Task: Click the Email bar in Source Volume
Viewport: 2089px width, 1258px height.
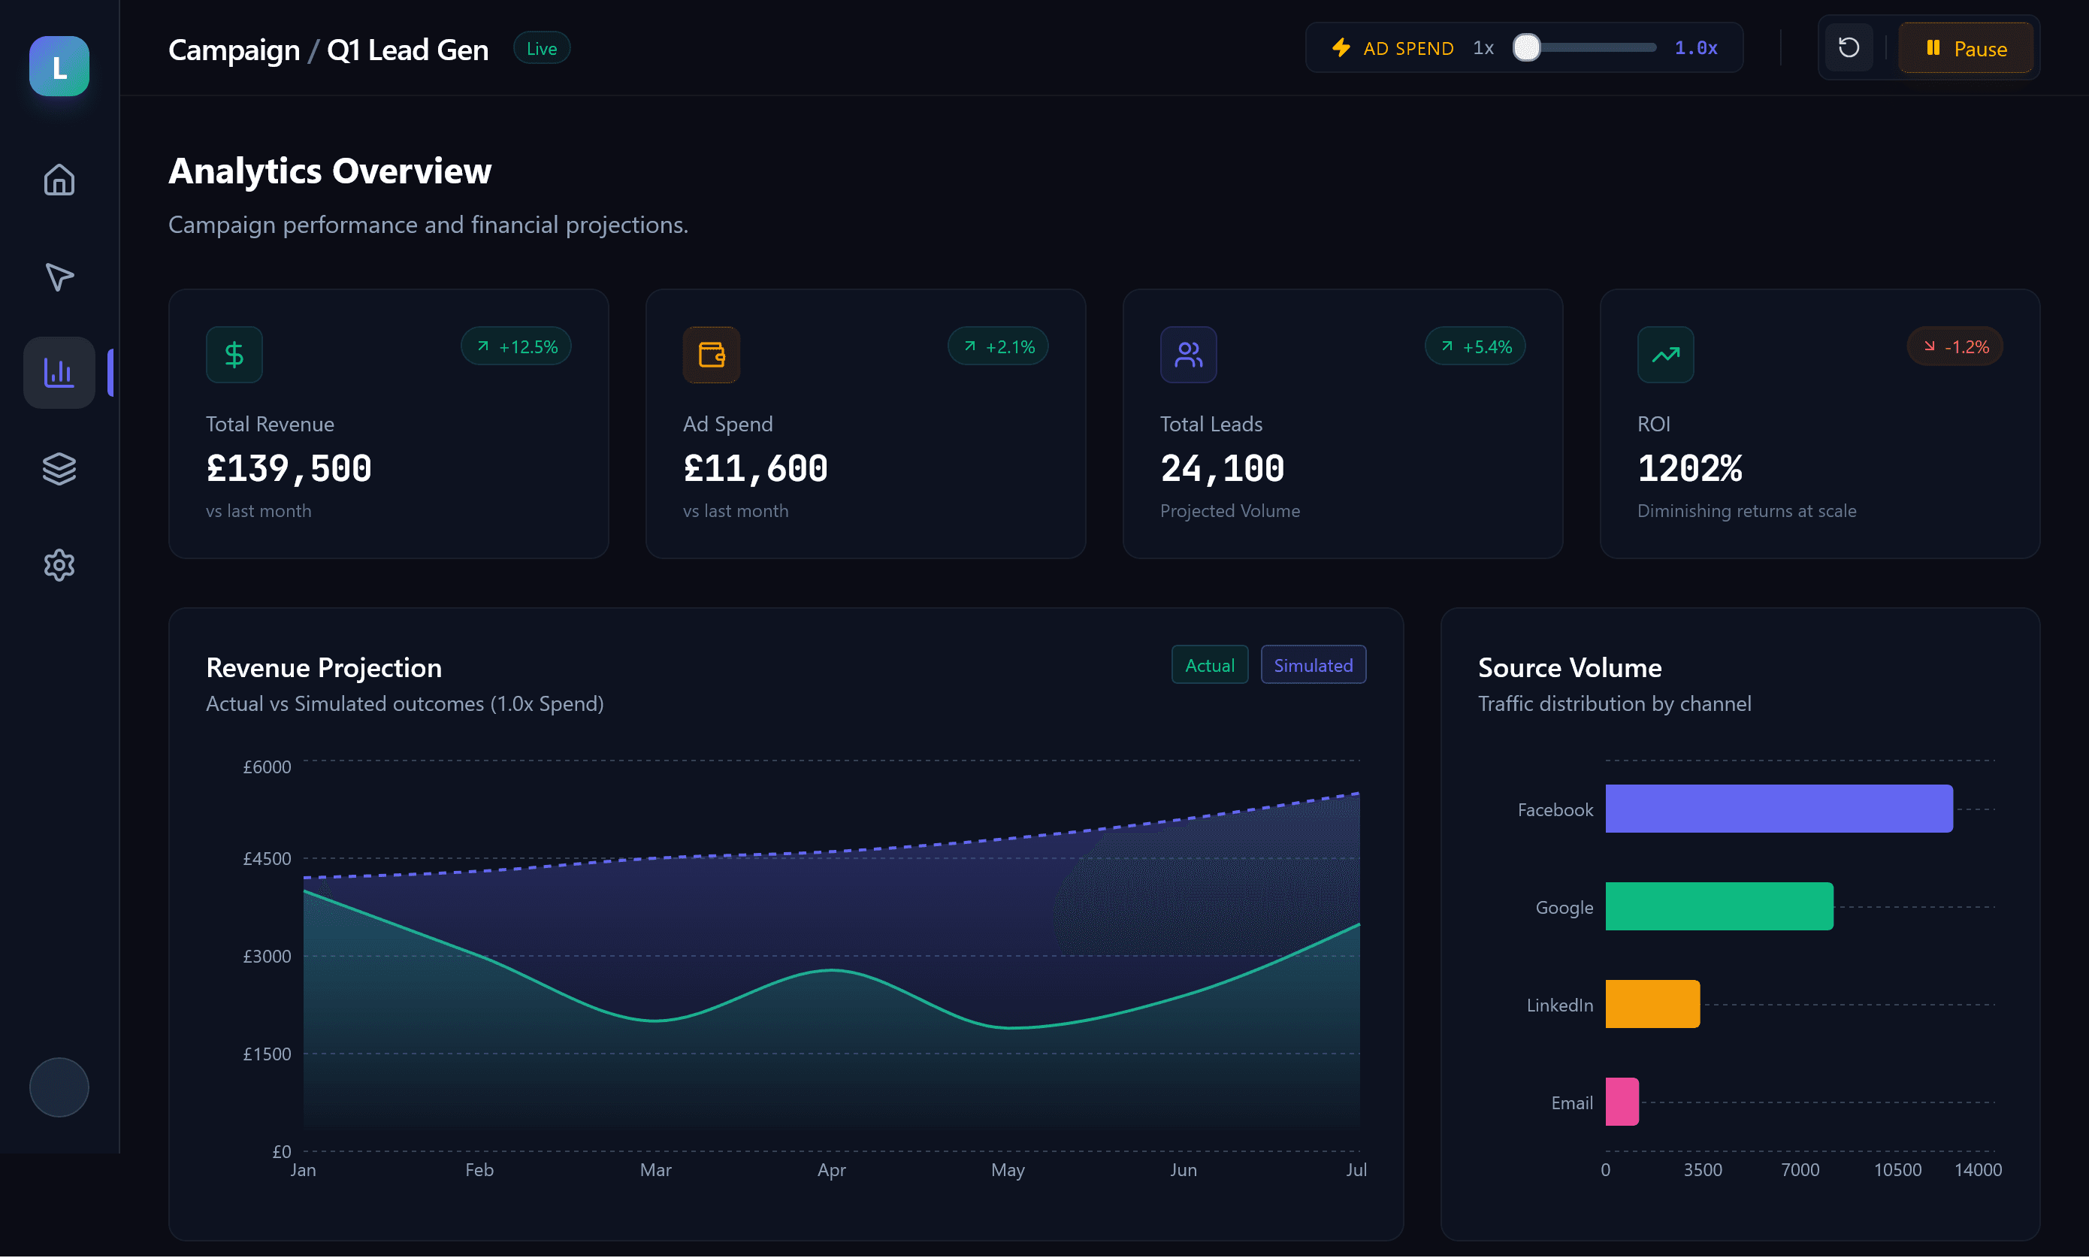Action: 1621,1102
